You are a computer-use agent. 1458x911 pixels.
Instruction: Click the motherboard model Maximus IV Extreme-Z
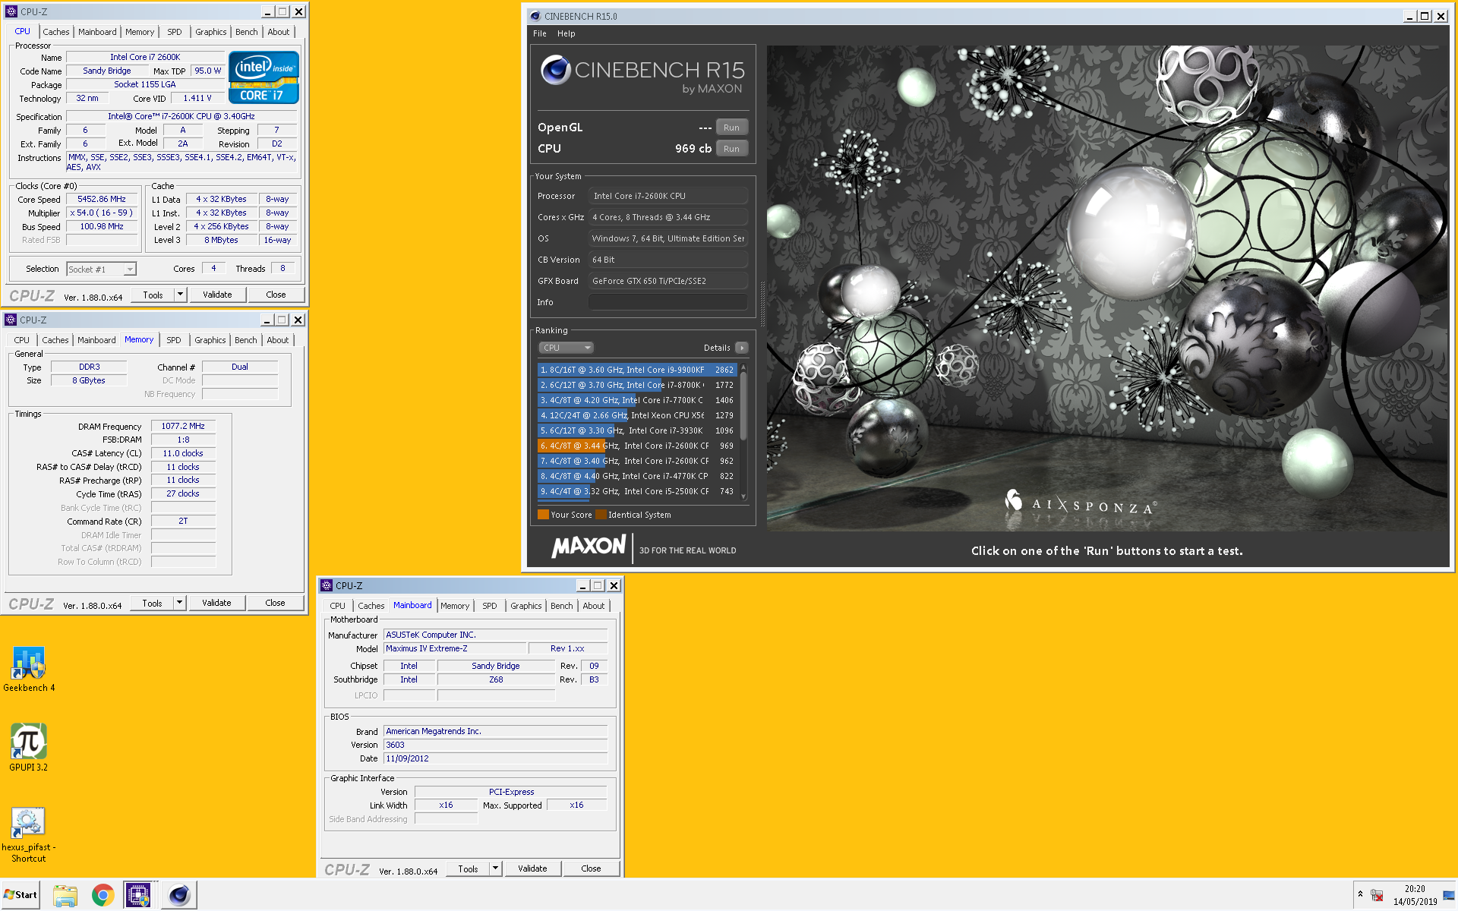[455, 648]
